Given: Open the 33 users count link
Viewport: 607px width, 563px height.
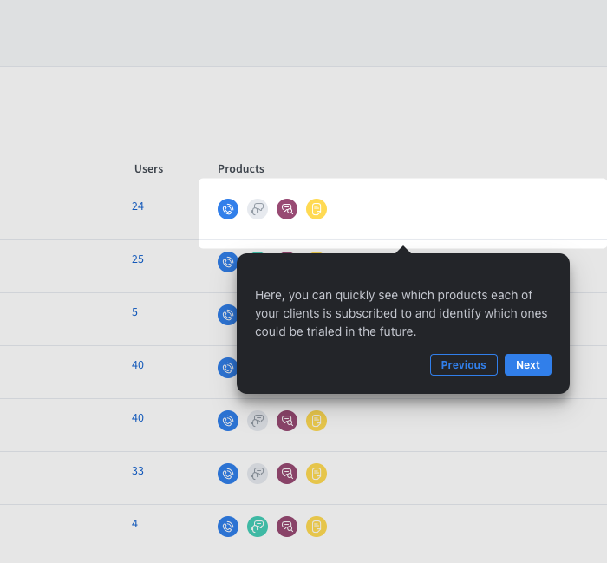Looking at the screenshot, I should [x=138, y=471].
